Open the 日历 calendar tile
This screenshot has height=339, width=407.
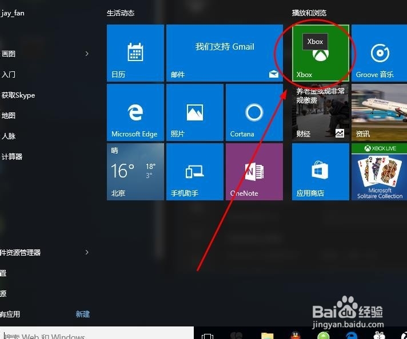point(135,53)
